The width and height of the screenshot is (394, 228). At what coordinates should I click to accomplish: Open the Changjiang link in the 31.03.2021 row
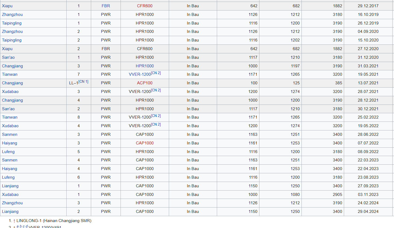pos(12,66)
